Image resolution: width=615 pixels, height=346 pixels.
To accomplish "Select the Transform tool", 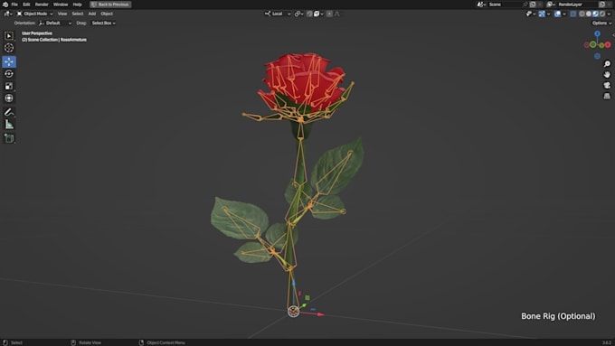I will 9,98.
